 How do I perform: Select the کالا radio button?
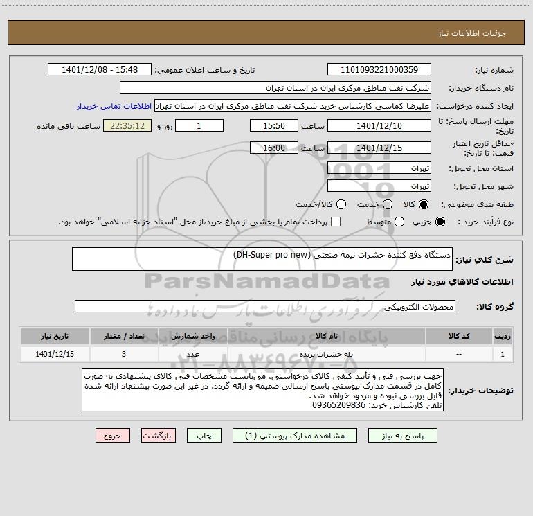[x=424, y=204]
